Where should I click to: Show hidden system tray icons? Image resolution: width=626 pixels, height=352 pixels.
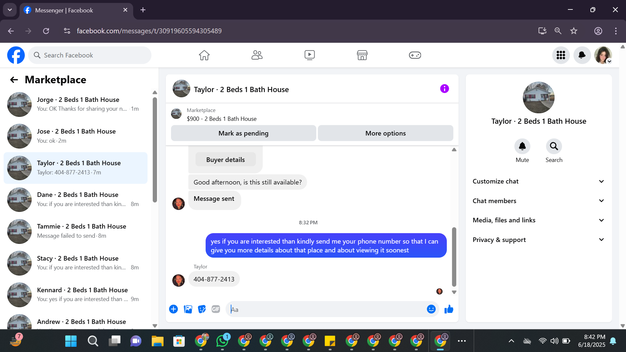click(x=511, y=341)
